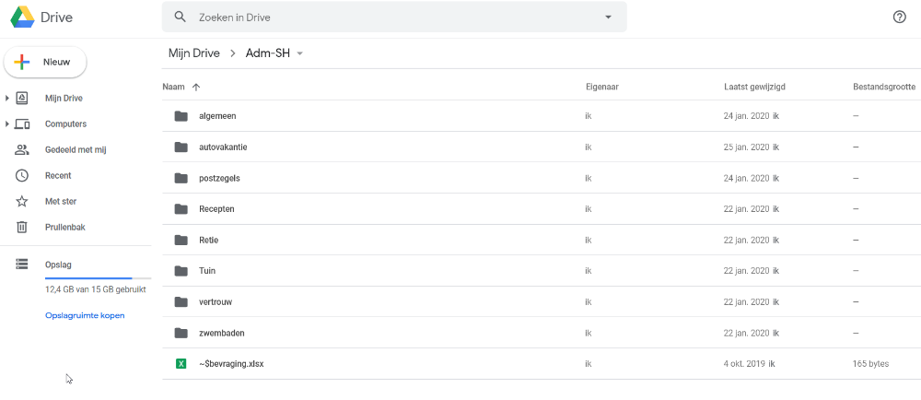Go to Mijn Drive in breadcrumb
The width and height of the screenshot is (921, 400).
coord(193,53)
